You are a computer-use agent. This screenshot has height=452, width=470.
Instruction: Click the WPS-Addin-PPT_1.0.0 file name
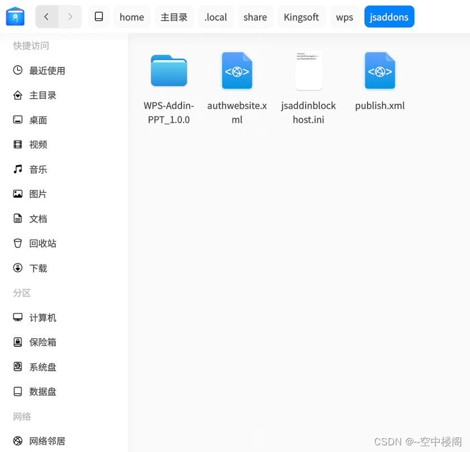[169, 113]
